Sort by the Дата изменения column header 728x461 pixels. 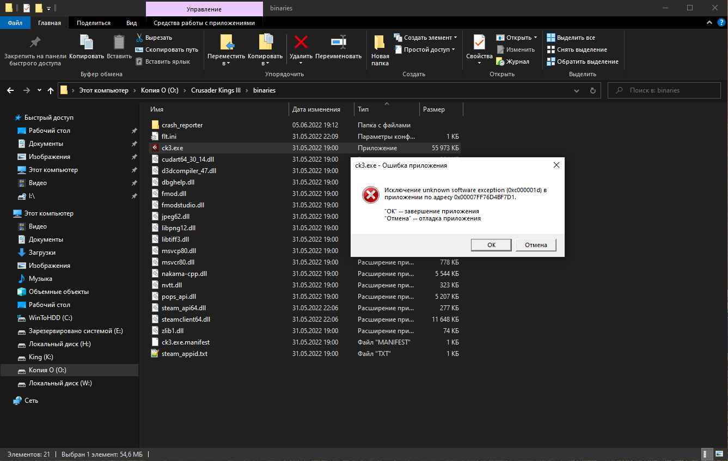321,109
